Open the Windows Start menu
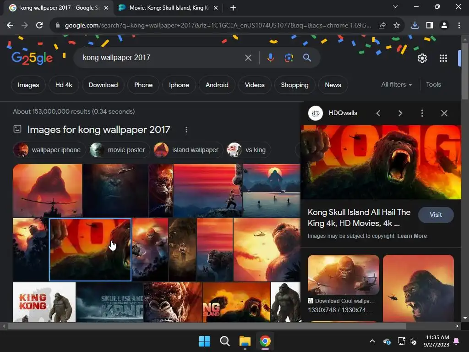The width and height of the screenshot is (469, 352). click(x=205, y=341)
